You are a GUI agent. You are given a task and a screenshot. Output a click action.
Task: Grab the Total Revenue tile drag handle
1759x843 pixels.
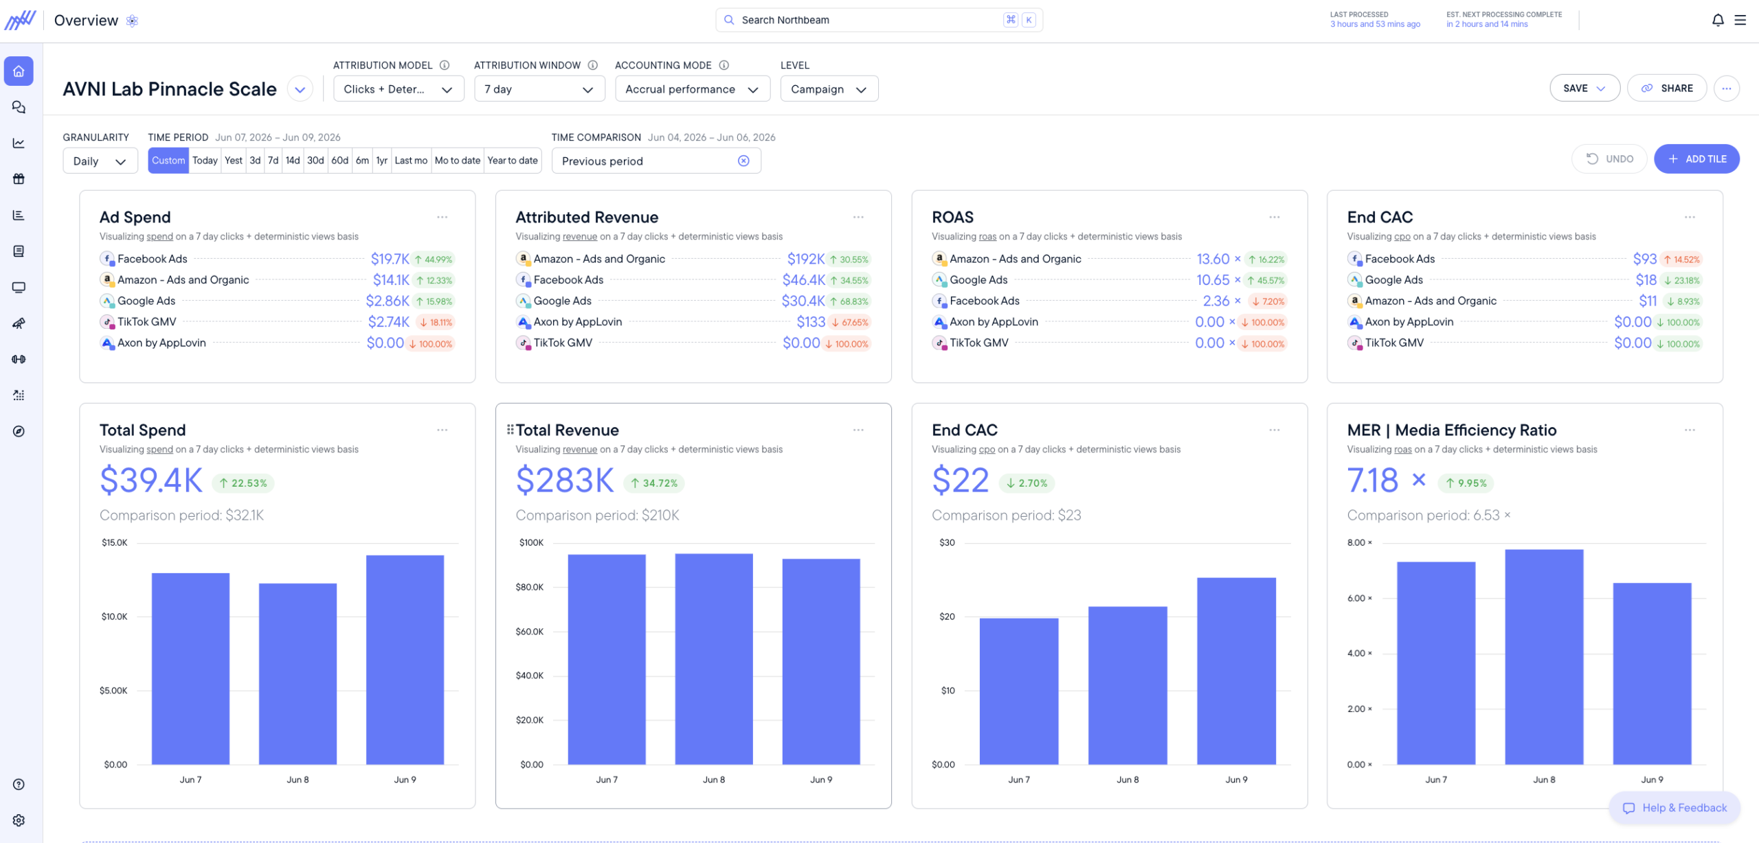pos(510,430)
